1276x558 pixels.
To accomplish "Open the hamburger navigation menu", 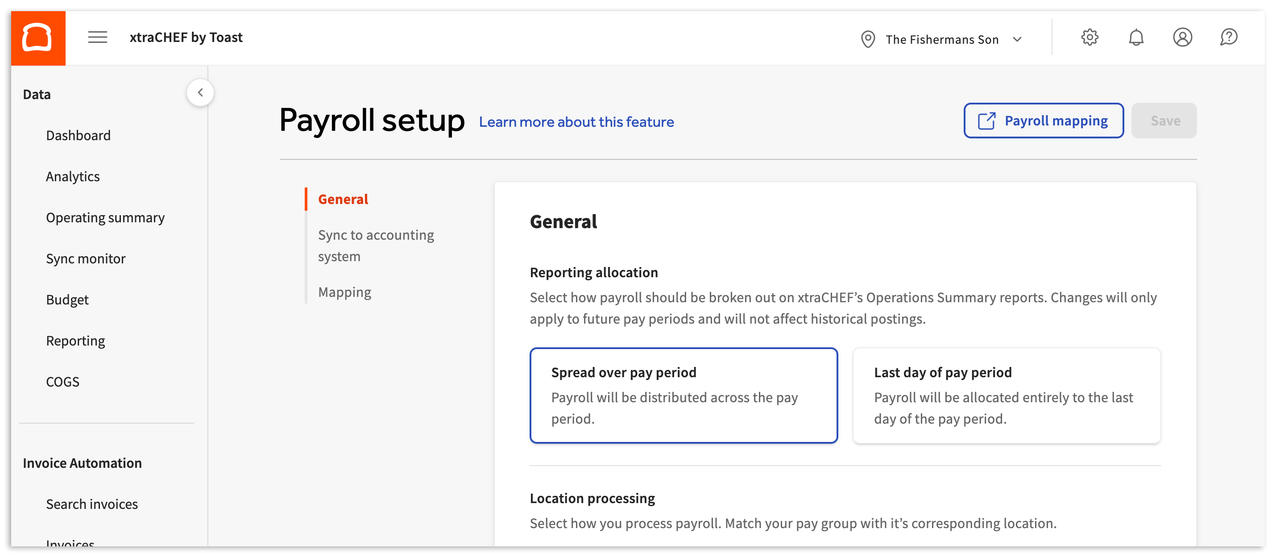I will 98,37.
